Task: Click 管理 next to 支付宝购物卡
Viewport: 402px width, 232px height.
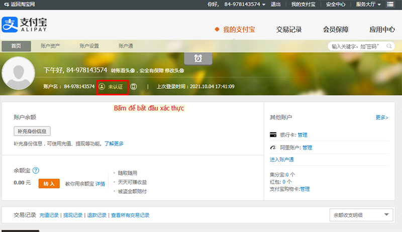Action: pos(305,189)
